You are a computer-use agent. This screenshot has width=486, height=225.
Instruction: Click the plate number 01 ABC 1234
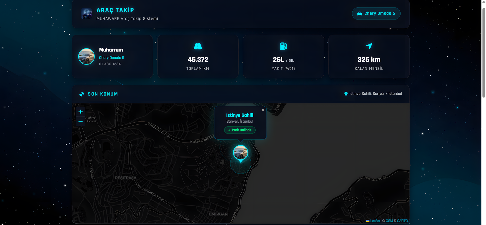(110, 64)
